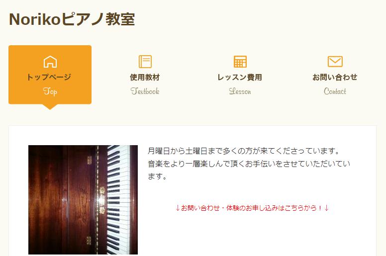Open the piano photo thumbnail
Viewport: 386px width, 256px height.
[83, 200]
